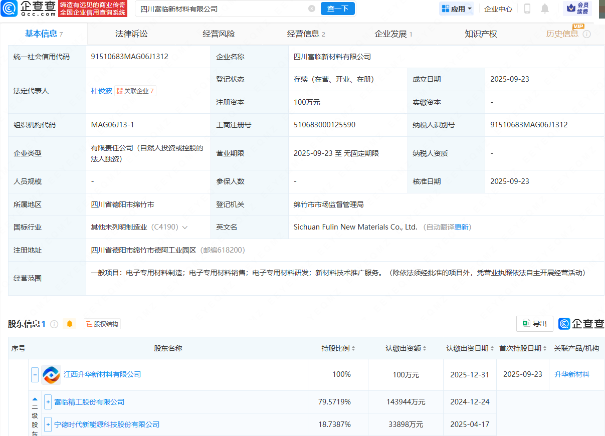Clear the search box text

point(312,9)
